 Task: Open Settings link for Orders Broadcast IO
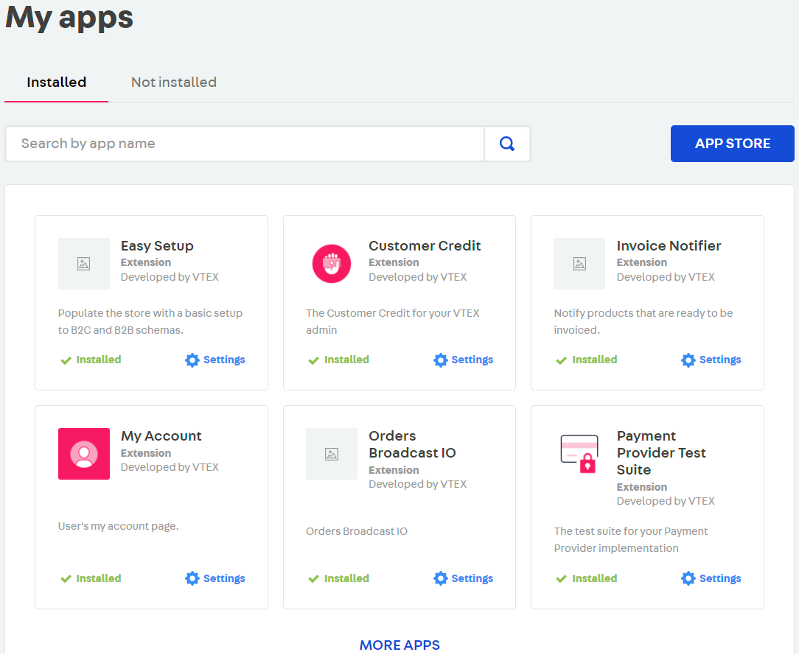[472, 578]
